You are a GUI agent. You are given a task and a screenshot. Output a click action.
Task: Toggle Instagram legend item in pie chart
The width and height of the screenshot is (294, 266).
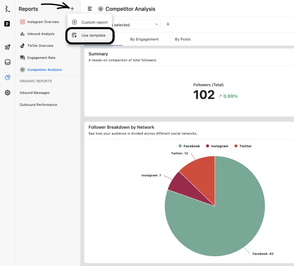click(217, 146)
